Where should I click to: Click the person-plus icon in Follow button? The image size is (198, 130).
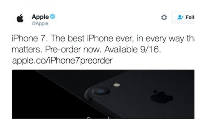pos(180,17)
